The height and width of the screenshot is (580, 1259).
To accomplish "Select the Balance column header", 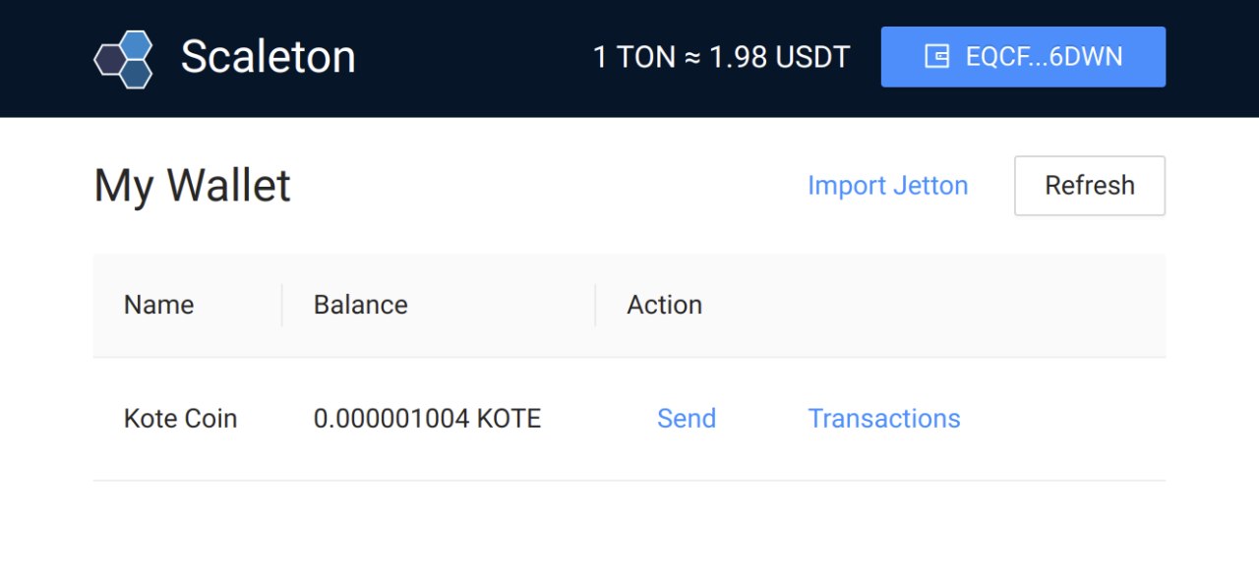I will point(360,305).
